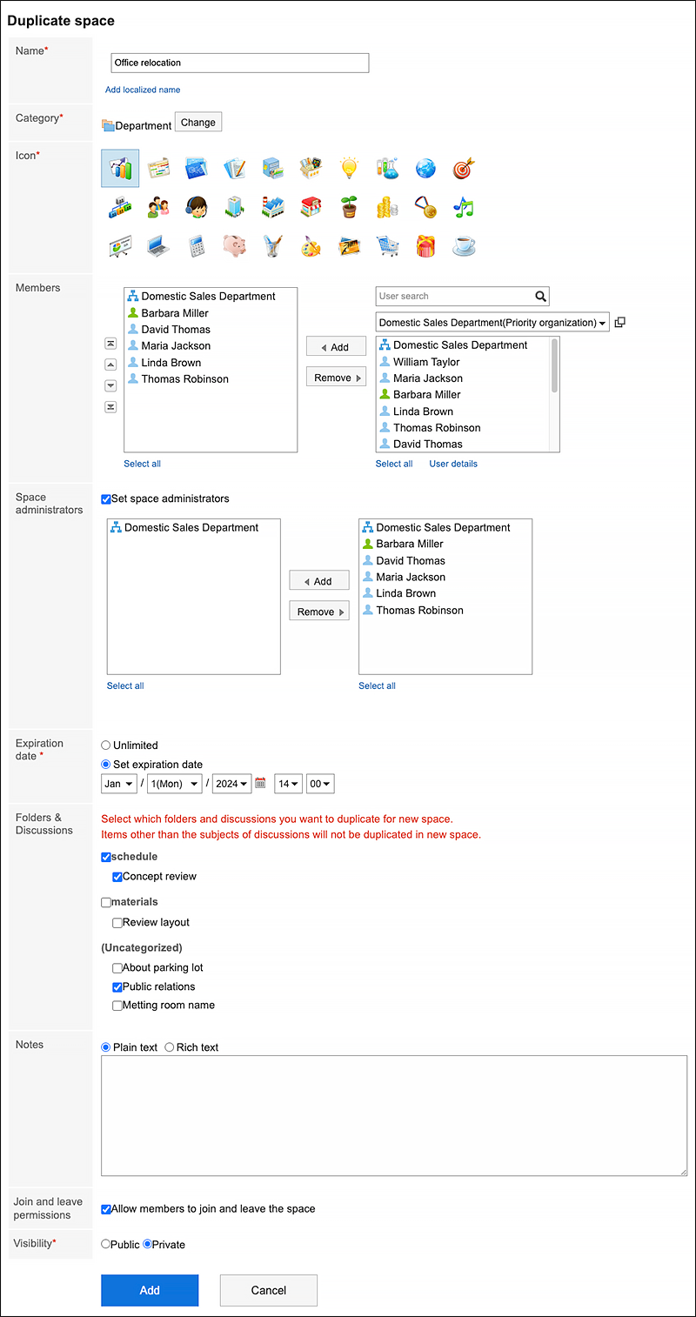696x1317 pixels.
Task: Choose the globe space icon
Action: [425, 169]
